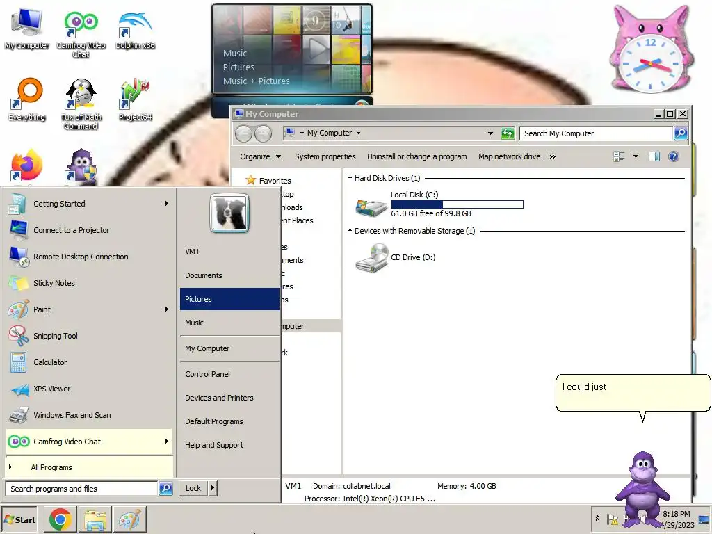Viewport: 712px width, 534px height.
Task: Show more toolbar commands chevron
Action: point(552,156)
